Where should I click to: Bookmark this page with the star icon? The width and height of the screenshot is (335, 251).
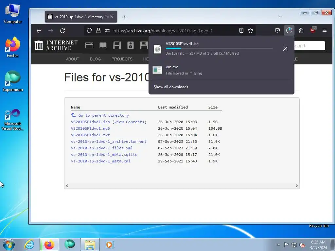tap(251, 30)
